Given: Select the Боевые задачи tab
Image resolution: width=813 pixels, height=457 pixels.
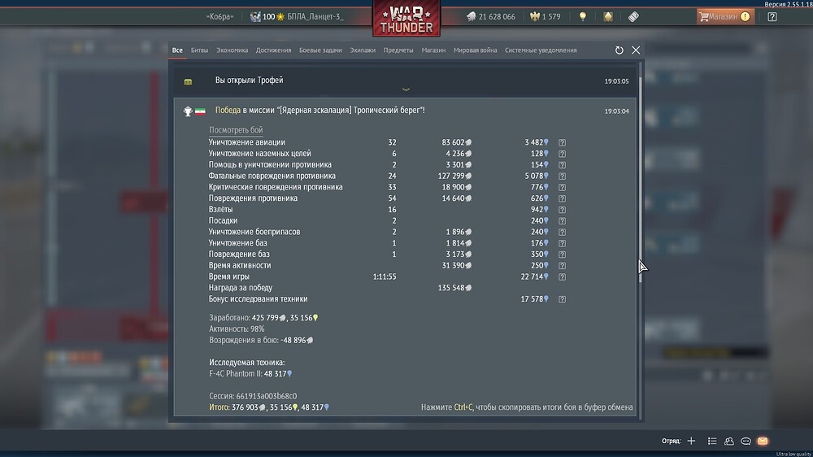Looking at the screenshot, I should (x=320, y=50).
